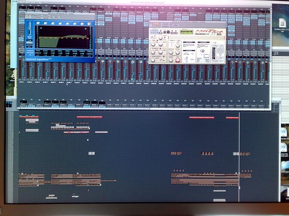Click the red-ringed knob in the plugin
Screen dimensions: 289x216
pos(177,60)
